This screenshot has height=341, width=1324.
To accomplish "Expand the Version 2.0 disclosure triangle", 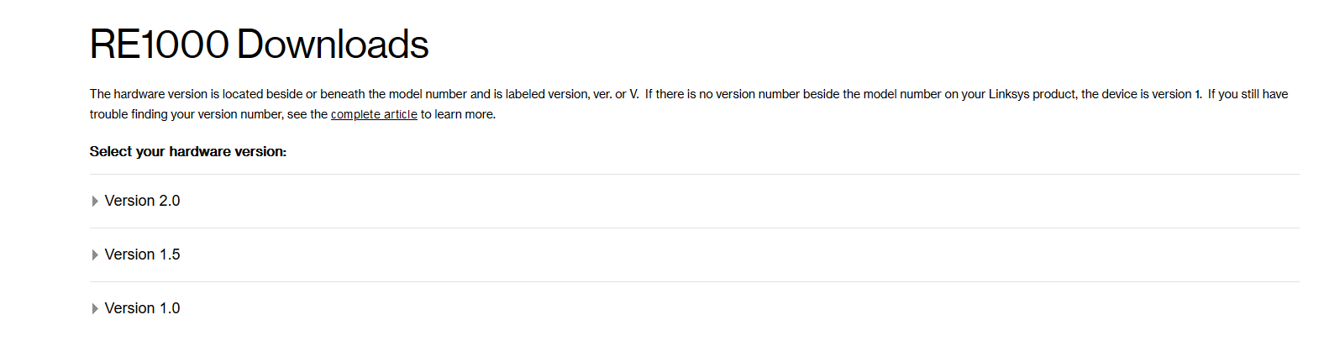I will [95, 202].
